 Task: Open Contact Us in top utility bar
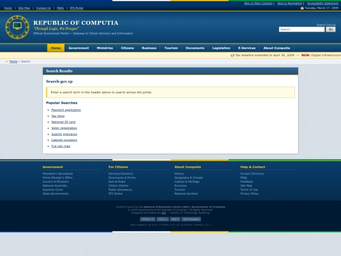pyautogui.click(x=44, y=8)
